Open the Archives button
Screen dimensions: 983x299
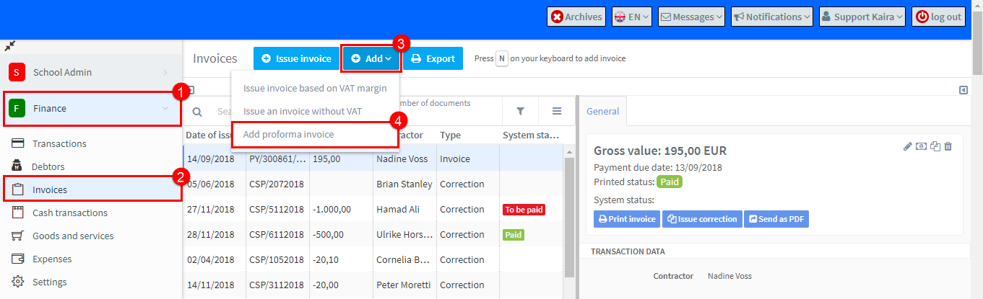tap(576, 17)
